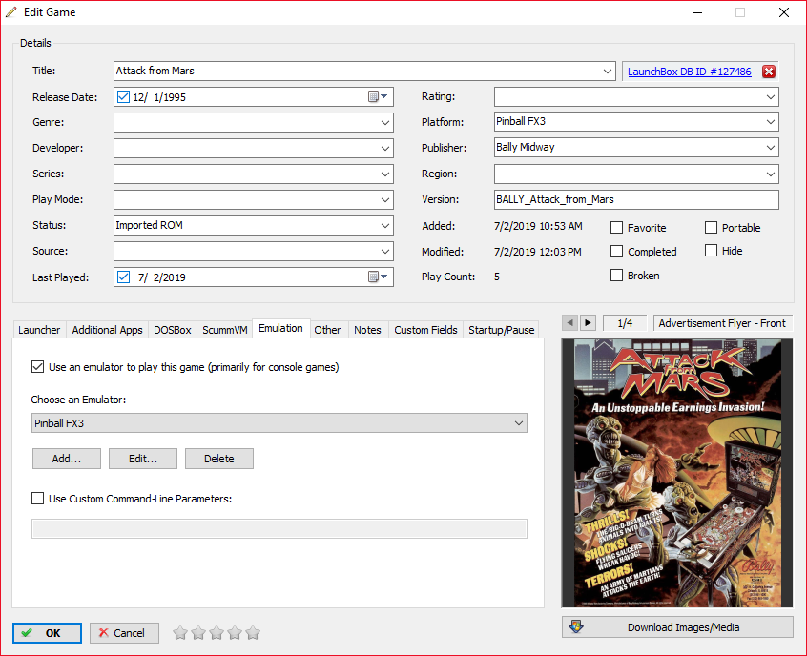Open the Notes tab
807x656 pixels.
pyautogui.click(x=367, y=330)
